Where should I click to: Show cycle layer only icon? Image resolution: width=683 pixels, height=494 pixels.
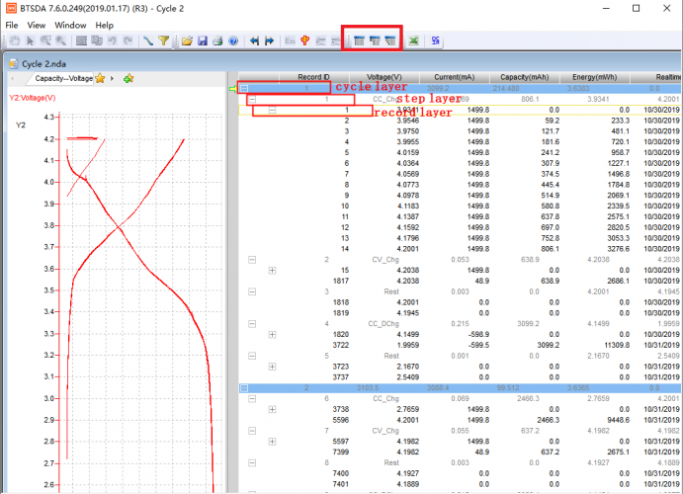point(359,41)
